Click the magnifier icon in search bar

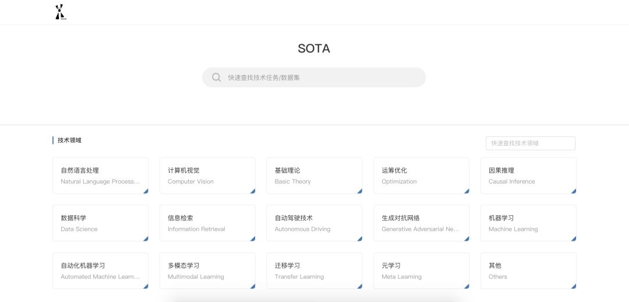(217, 78)
